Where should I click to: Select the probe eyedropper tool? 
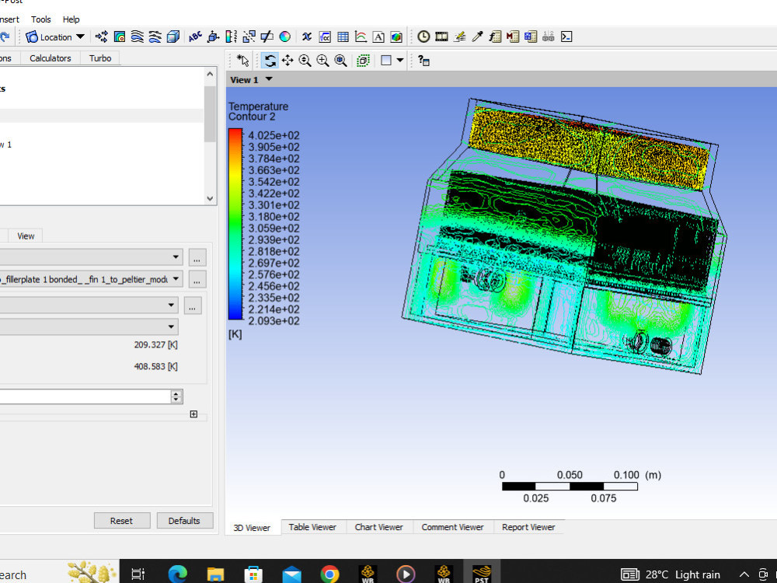click(x=476, y=36)
